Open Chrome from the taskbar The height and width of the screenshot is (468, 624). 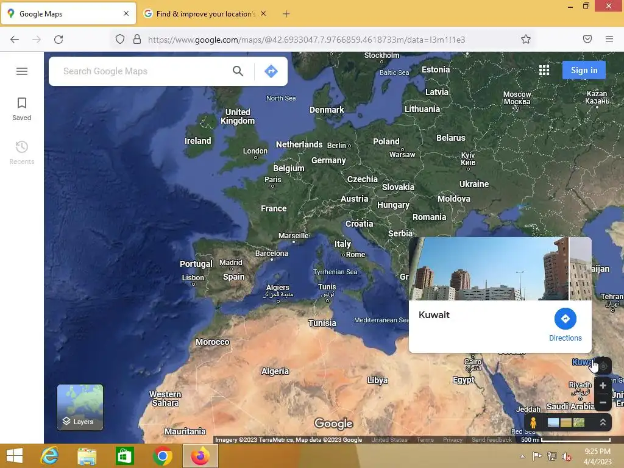pos(162,456)
